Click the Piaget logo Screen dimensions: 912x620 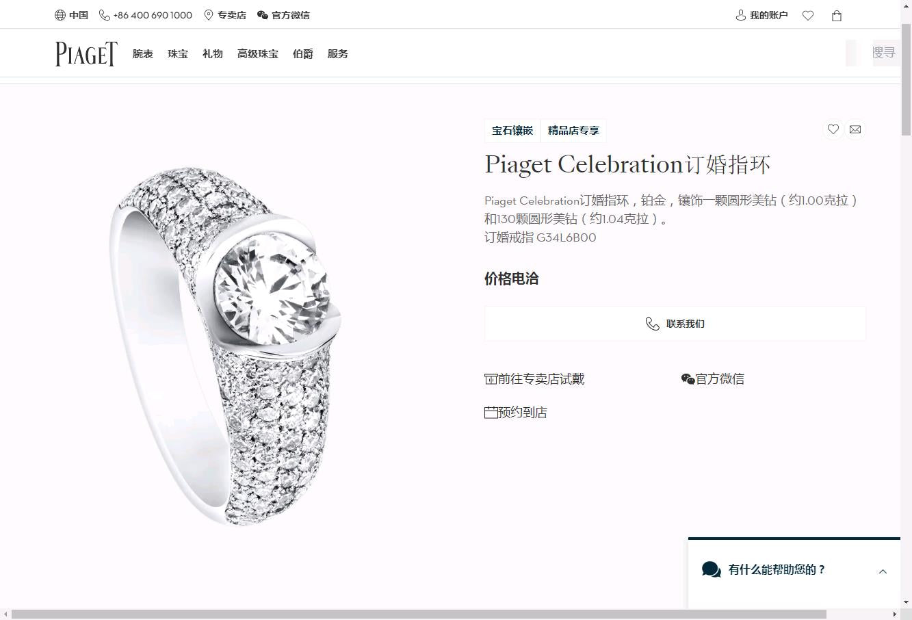tap(86, 53)
